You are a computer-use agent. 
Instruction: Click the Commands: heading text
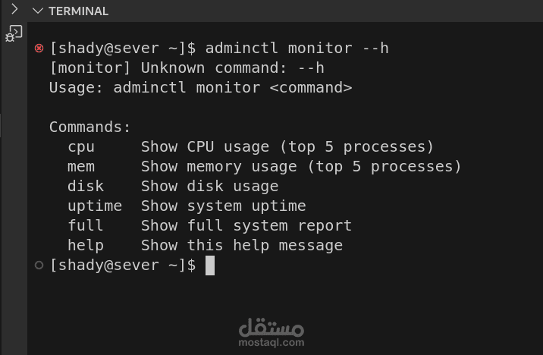(x=89, y=127)
